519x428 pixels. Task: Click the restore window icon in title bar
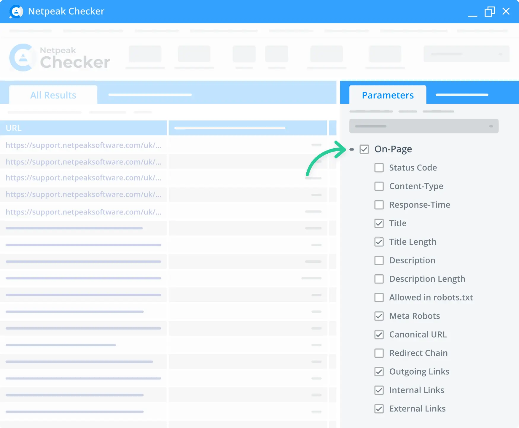(490, 12)
